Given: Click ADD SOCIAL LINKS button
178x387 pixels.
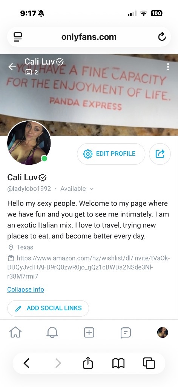Looking at the screenshot, I should click(48, 308).
